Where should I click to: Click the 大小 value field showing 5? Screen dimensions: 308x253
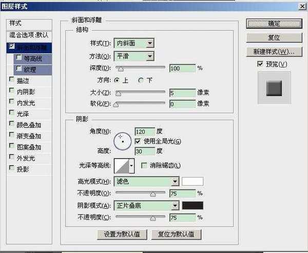tap(182, 93)
